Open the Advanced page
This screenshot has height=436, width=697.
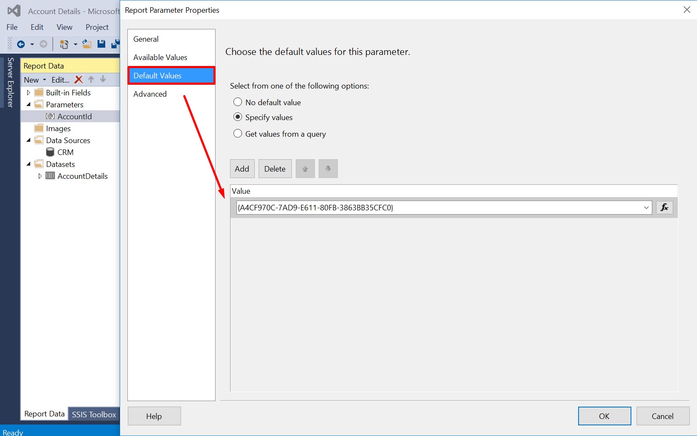pos(150,94)
